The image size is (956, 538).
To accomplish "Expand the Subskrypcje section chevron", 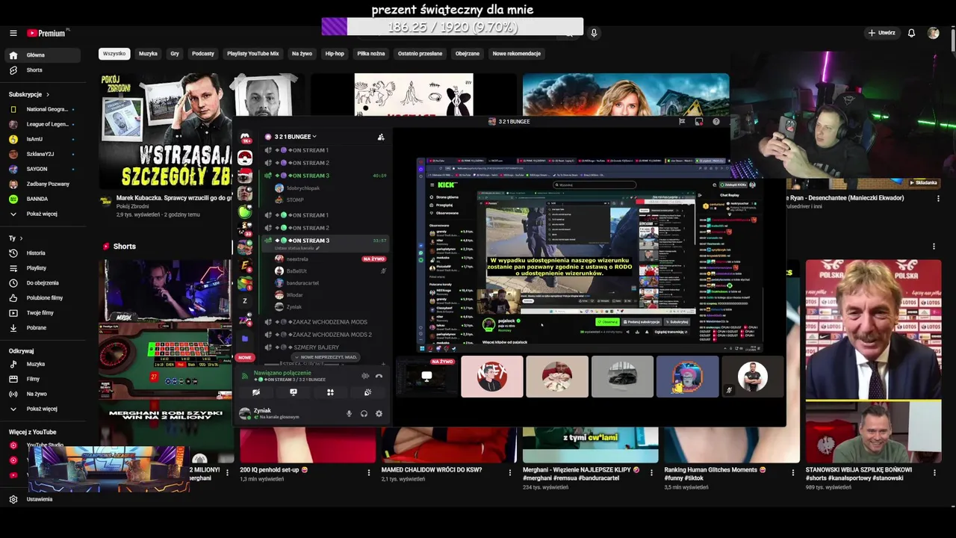I will coord(48,95).
